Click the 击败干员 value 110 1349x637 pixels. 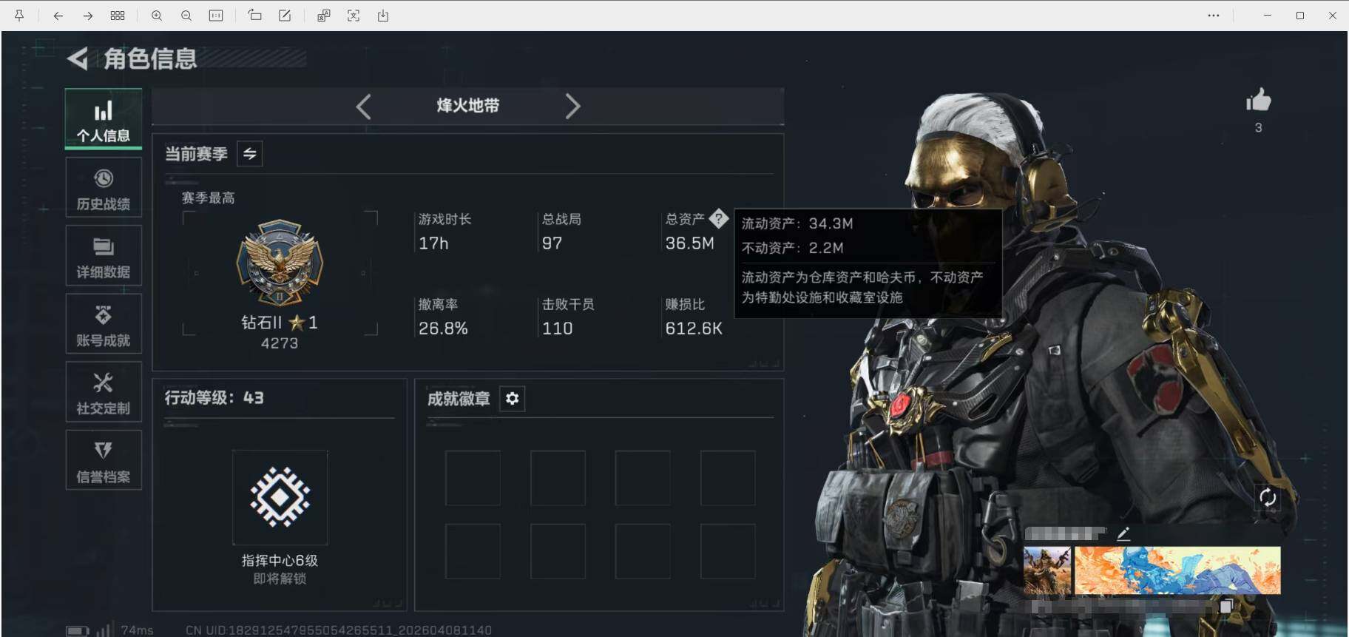[x=558, y=328]
